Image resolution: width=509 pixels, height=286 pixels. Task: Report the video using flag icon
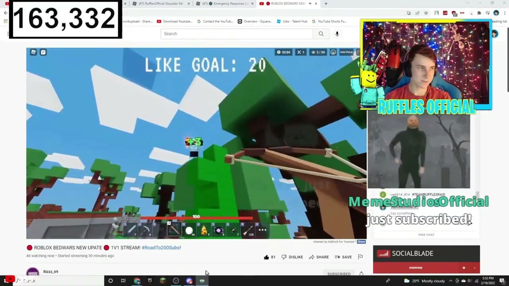pos(360,257)
